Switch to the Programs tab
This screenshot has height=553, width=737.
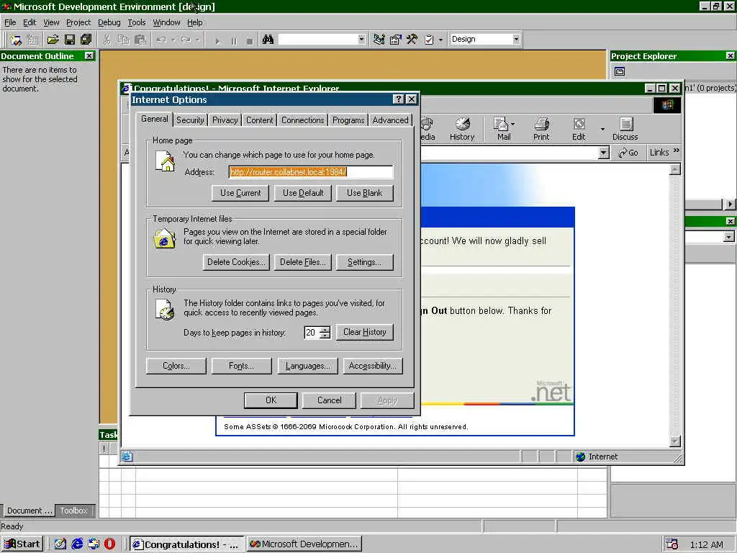tap(348, 120)
